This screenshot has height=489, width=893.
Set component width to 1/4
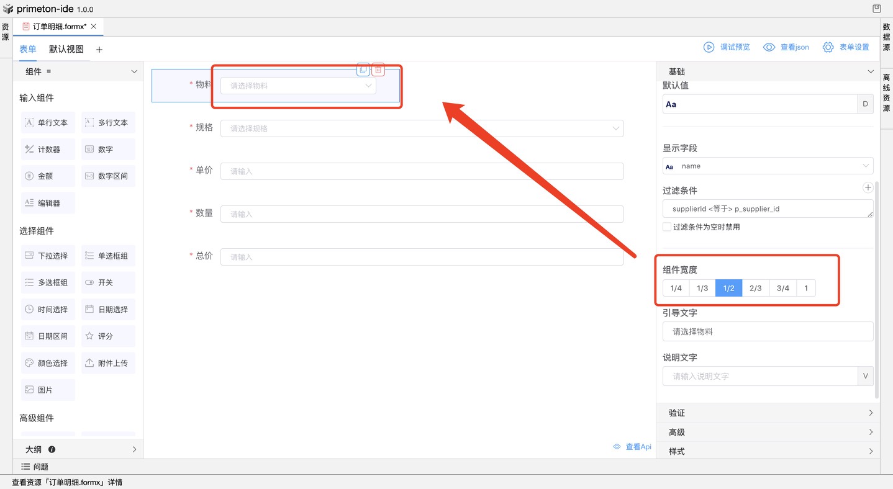[x=676, y=288]
